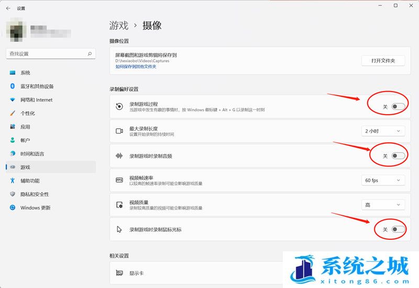Open the 应用 settings section

pyautogui.click(x=50, y=127)
